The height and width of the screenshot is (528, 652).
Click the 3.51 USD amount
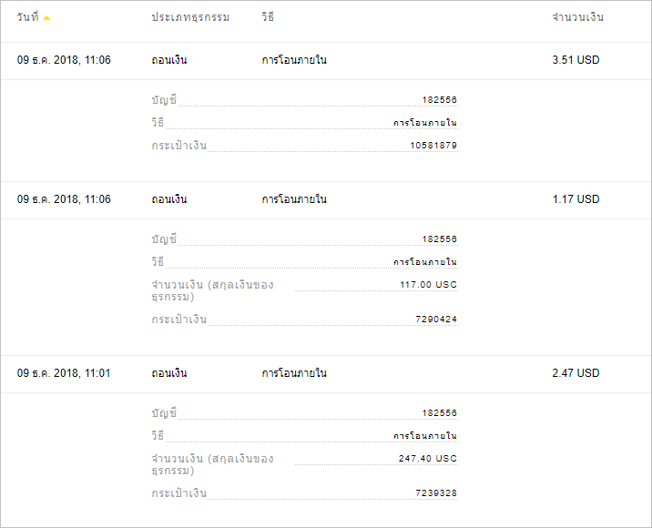click(576, 60)
